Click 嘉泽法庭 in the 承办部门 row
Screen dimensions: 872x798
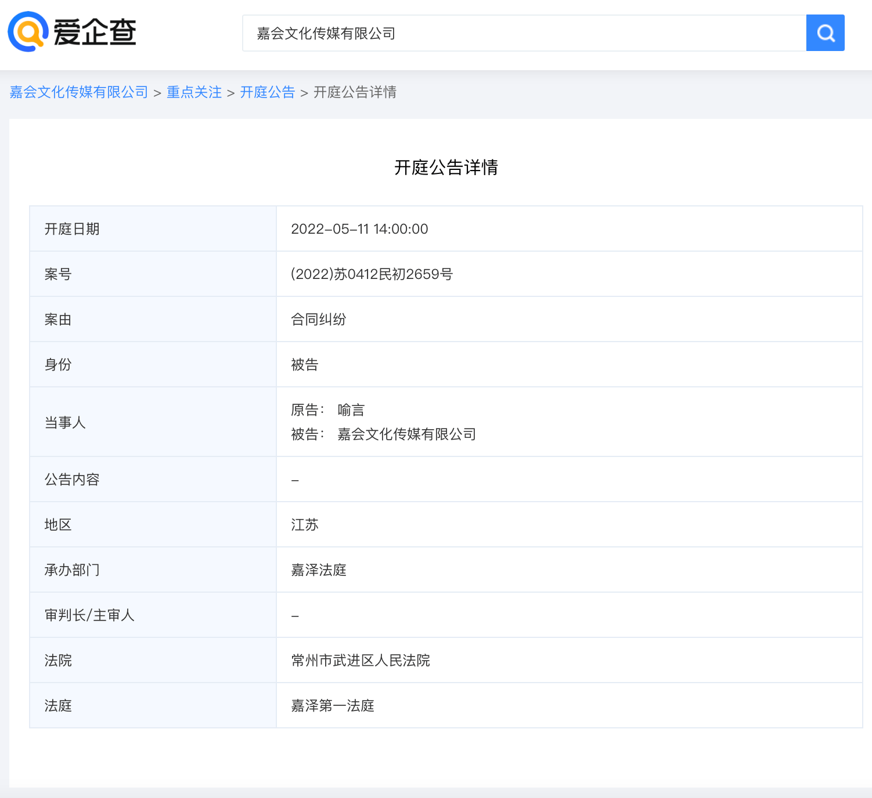point(319,570)
